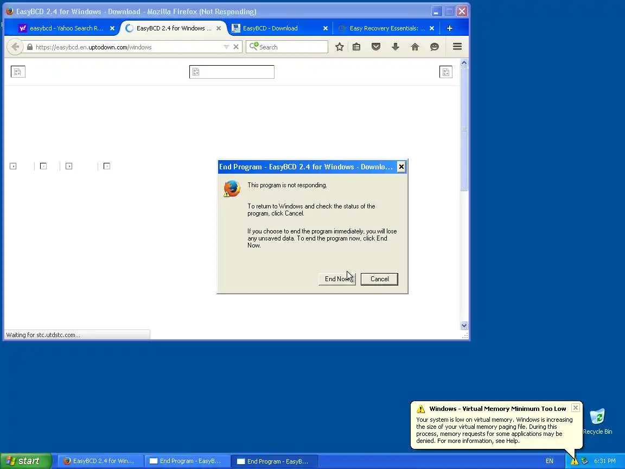Click the address bar URL text

click(94, 47)
